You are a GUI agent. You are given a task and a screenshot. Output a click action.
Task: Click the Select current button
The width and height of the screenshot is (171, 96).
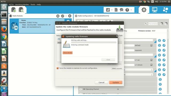[117, 68]
